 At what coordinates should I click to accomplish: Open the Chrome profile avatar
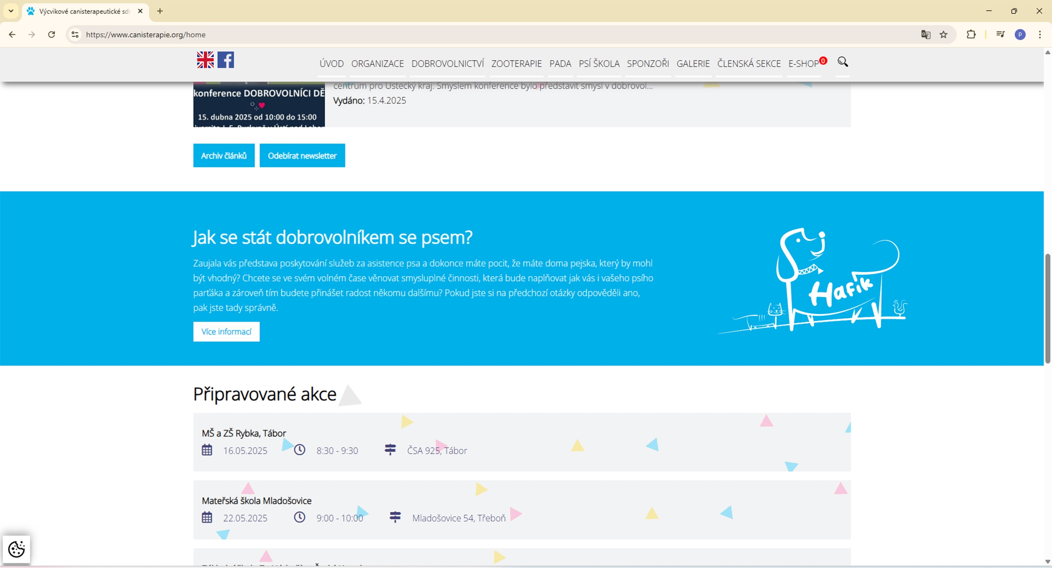tap(1020, 35)
